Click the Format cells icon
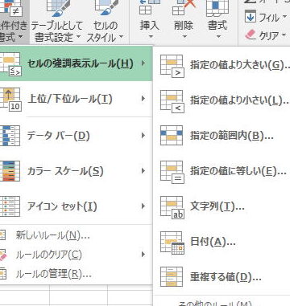 [x=217, y=8]
